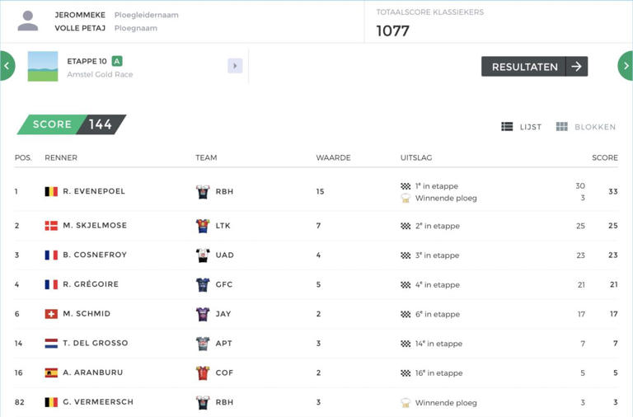The width and height of the screenshot is (633, 417).
Task: Open the Resultaten button
Action: 534,67
